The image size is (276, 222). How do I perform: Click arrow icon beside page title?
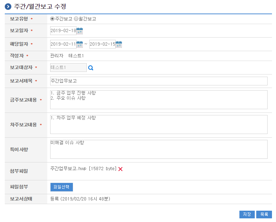8,7
